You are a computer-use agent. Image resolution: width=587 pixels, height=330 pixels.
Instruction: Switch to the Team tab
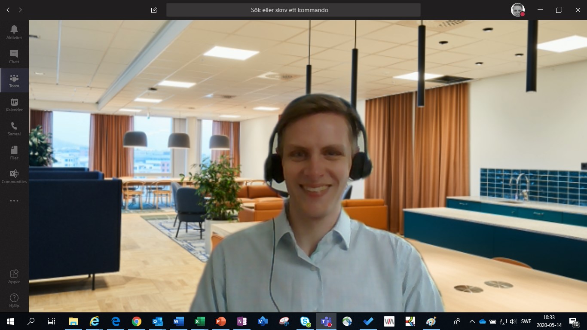click(14, 80)
